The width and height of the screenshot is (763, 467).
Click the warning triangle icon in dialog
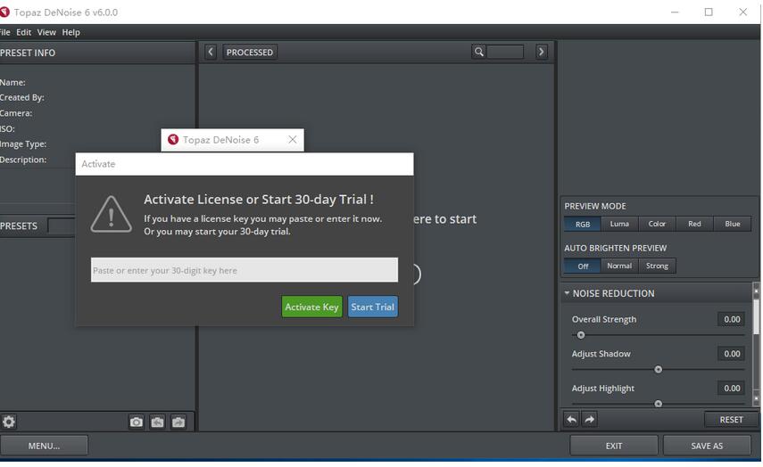(x=111, y=214)
